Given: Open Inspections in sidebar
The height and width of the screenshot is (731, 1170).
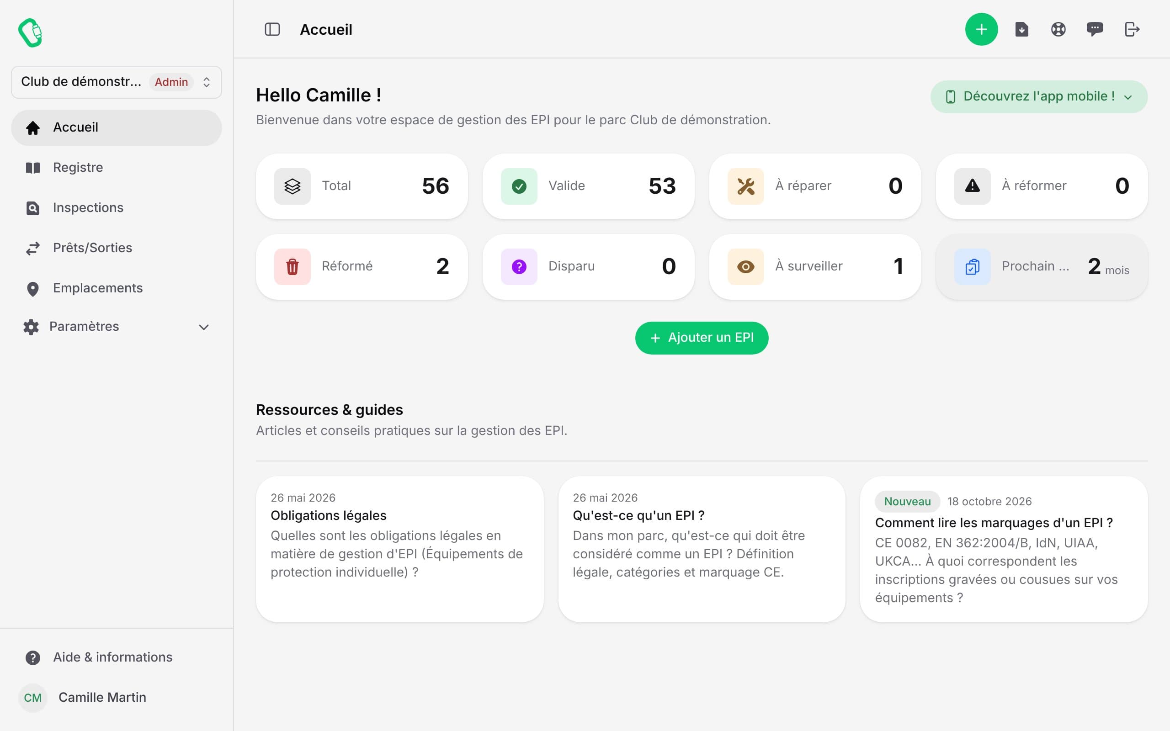Looking at the screenshot, I should (x=117, y=208).
